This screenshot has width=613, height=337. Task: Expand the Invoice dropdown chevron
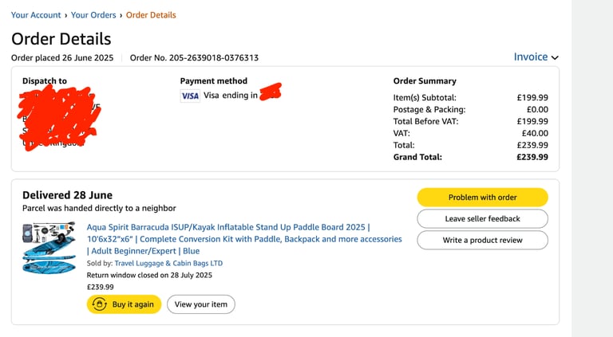555,57
